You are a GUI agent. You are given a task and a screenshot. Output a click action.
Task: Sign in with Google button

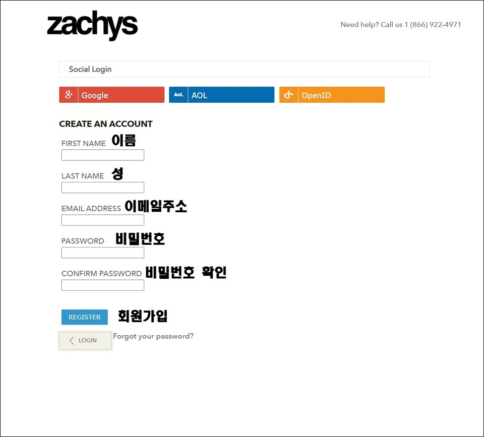tap(112, 95)
